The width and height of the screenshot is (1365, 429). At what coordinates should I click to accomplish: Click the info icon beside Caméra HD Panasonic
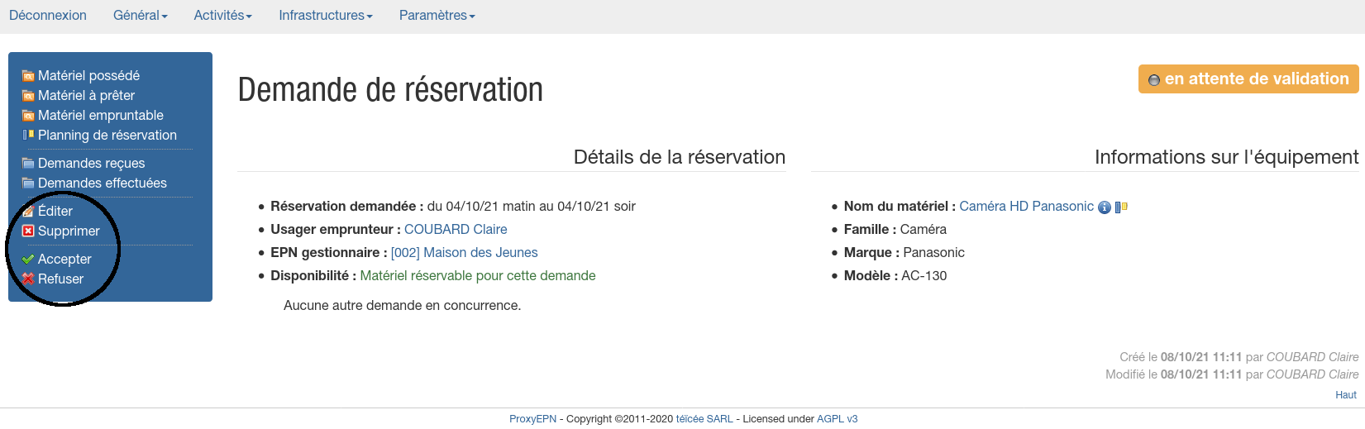(x=1104, y=207)
